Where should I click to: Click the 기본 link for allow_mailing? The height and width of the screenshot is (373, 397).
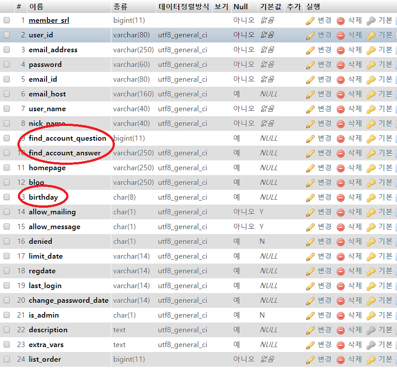click(x=385, y=212)
